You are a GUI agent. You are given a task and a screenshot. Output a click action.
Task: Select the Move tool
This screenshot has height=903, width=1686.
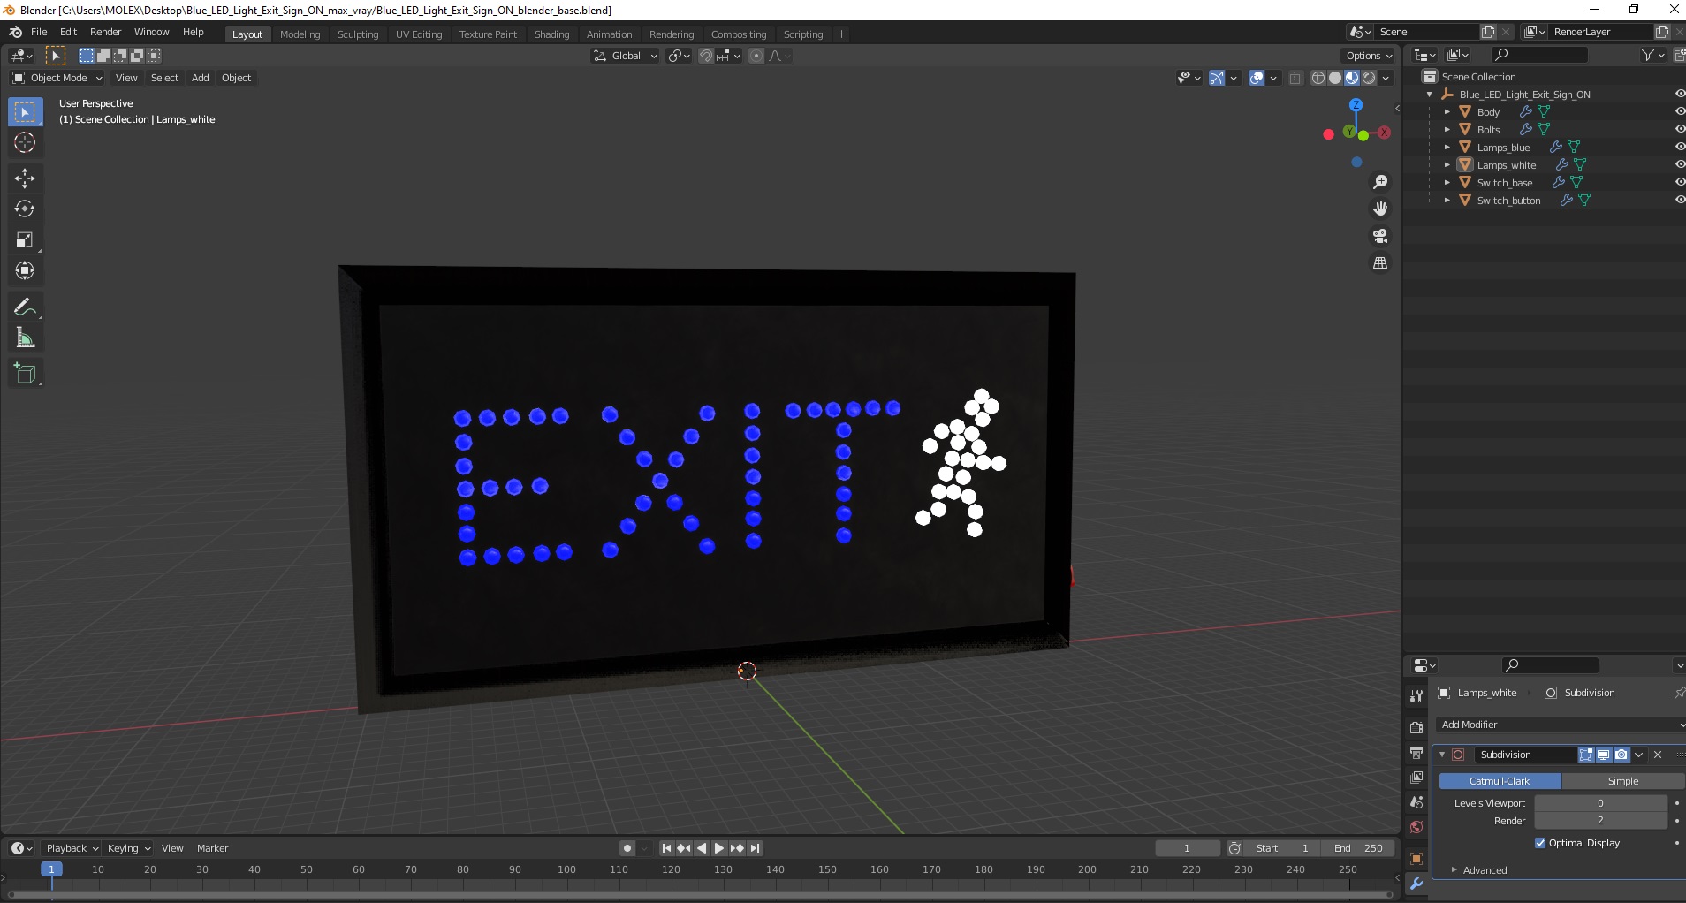[25, 178]
